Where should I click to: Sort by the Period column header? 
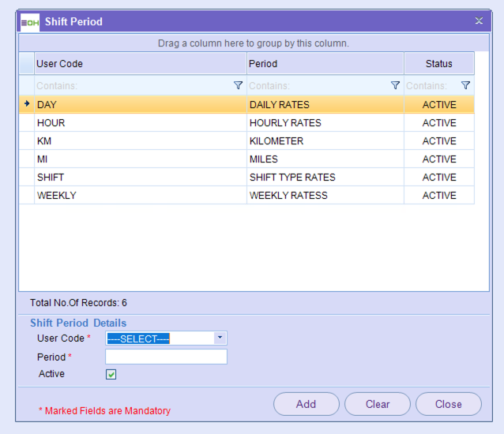(325, 64)
